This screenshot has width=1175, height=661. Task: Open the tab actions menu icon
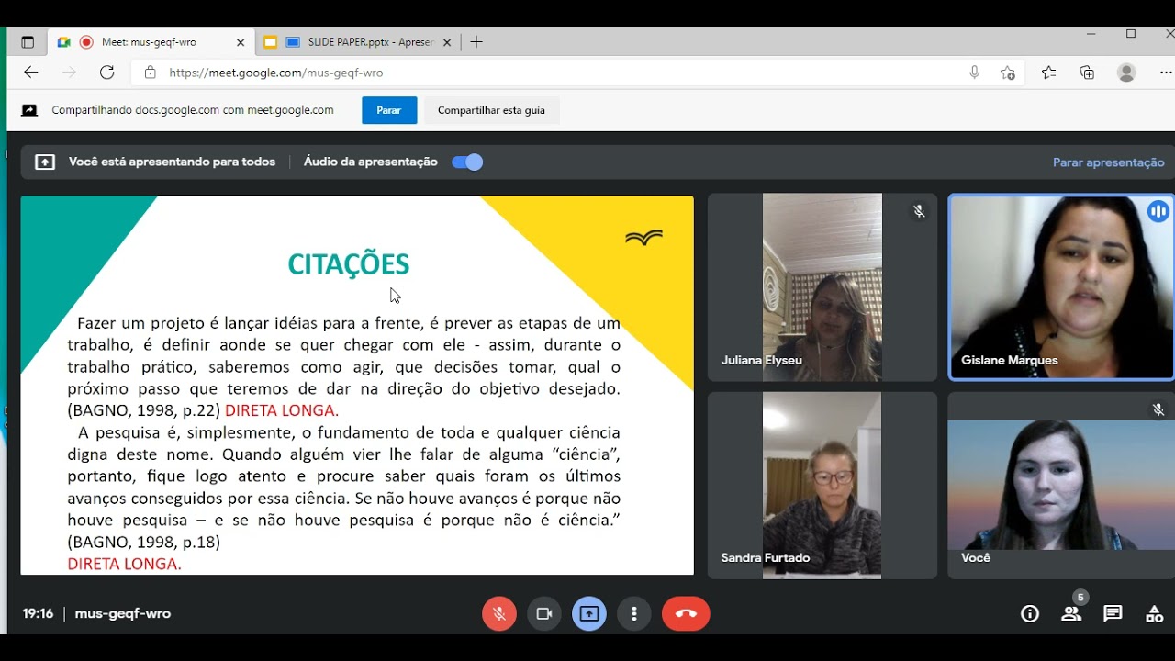coord(28,42)
